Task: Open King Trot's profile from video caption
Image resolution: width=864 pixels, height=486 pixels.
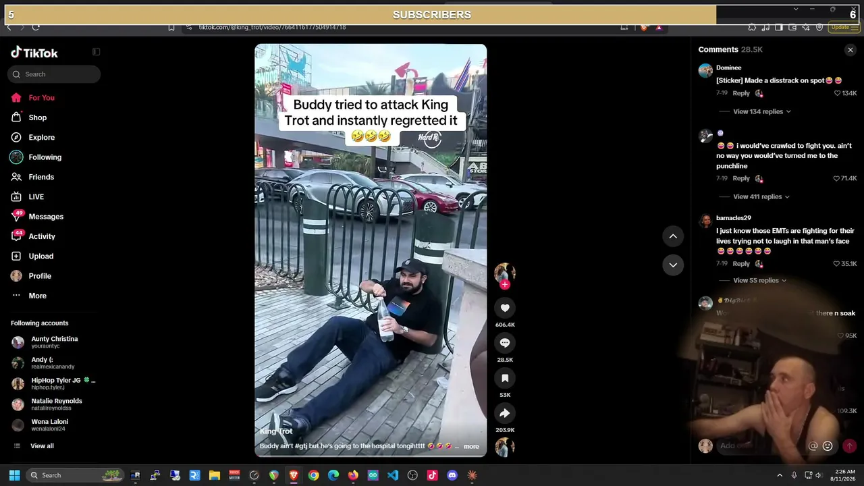Action: click(x=276, y=431)
